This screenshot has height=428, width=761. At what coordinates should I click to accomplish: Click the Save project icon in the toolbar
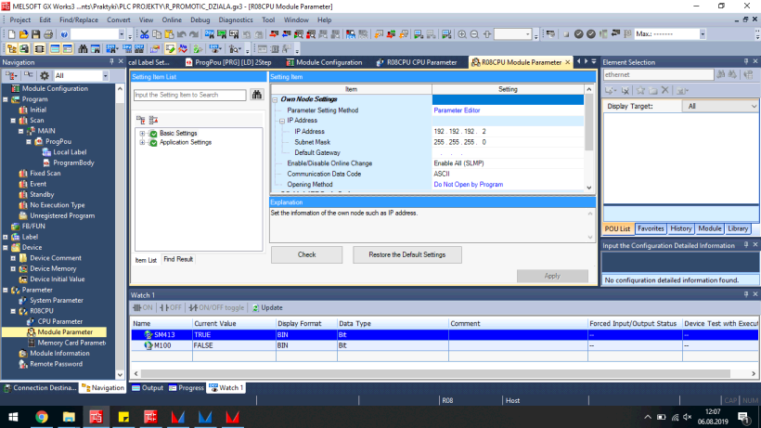click(x=36, y=33)
